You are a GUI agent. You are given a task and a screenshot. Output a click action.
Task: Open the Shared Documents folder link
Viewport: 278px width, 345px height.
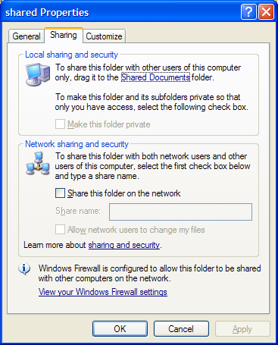click(x=155, y=77)
